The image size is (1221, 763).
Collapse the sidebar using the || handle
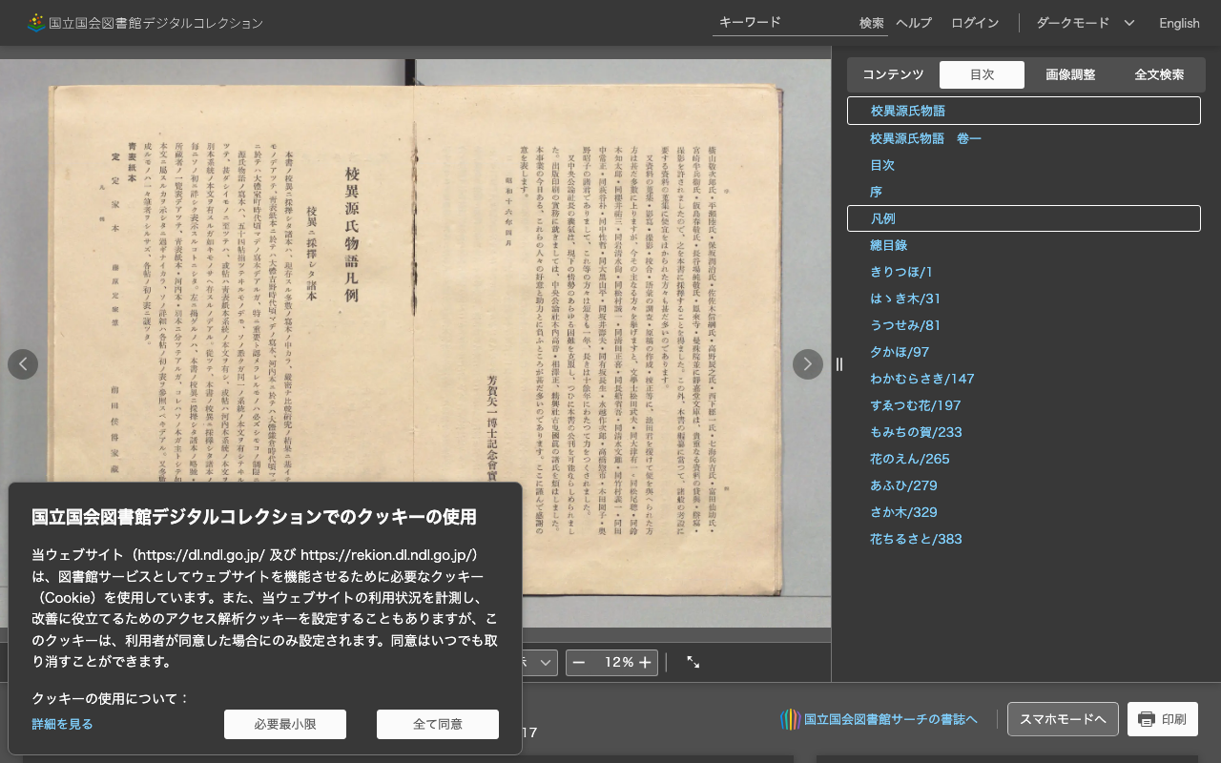839,364
